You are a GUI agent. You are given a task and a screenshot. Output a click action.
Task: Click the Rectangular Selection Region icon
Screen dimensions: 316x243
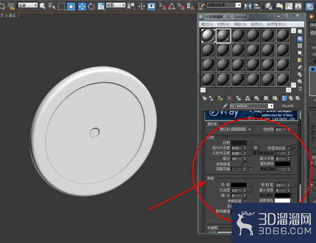[x=61, y=6]
